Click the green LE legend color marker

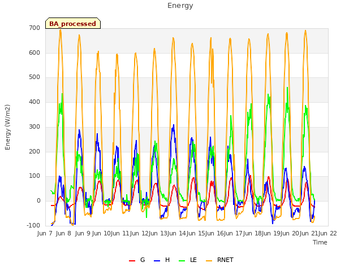pos(182,261)
